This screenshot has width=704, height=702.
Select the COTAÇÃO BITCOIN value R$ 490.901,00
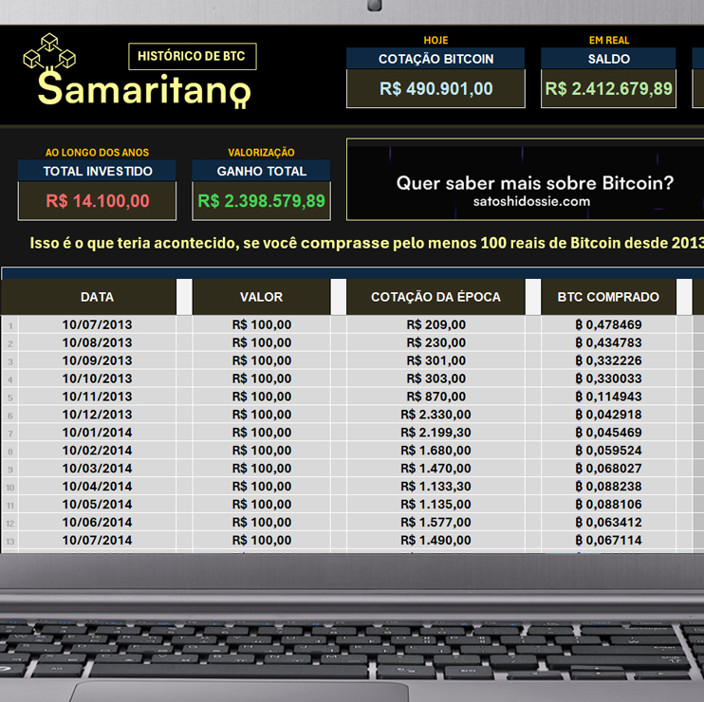click(435, 88)
